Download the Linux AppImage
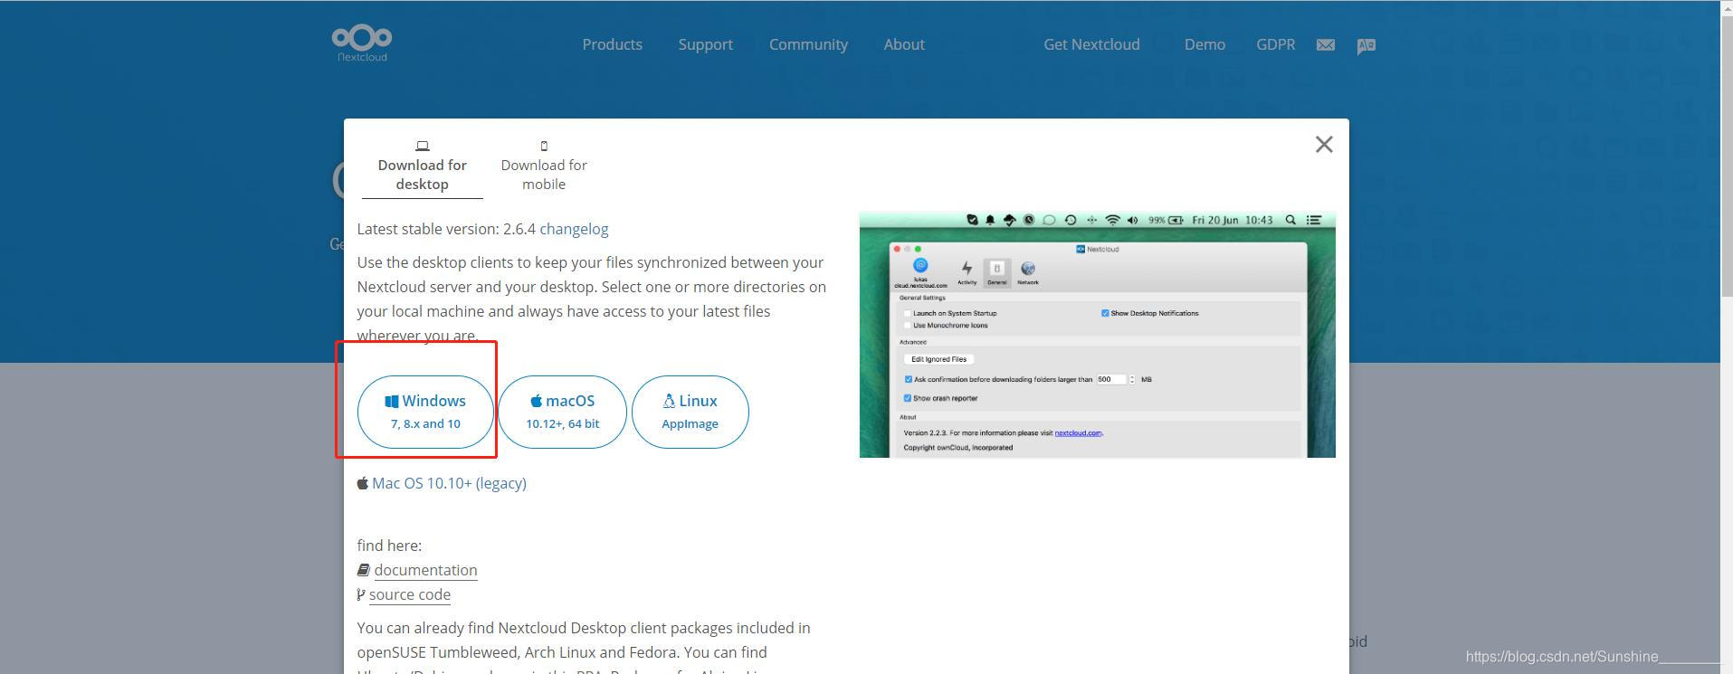 coord(690,412)
